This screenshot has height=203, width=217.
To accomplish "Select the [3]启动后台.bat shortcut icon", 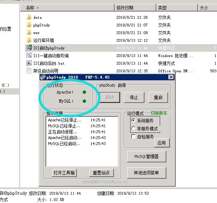I will click(x=29, y=63).
